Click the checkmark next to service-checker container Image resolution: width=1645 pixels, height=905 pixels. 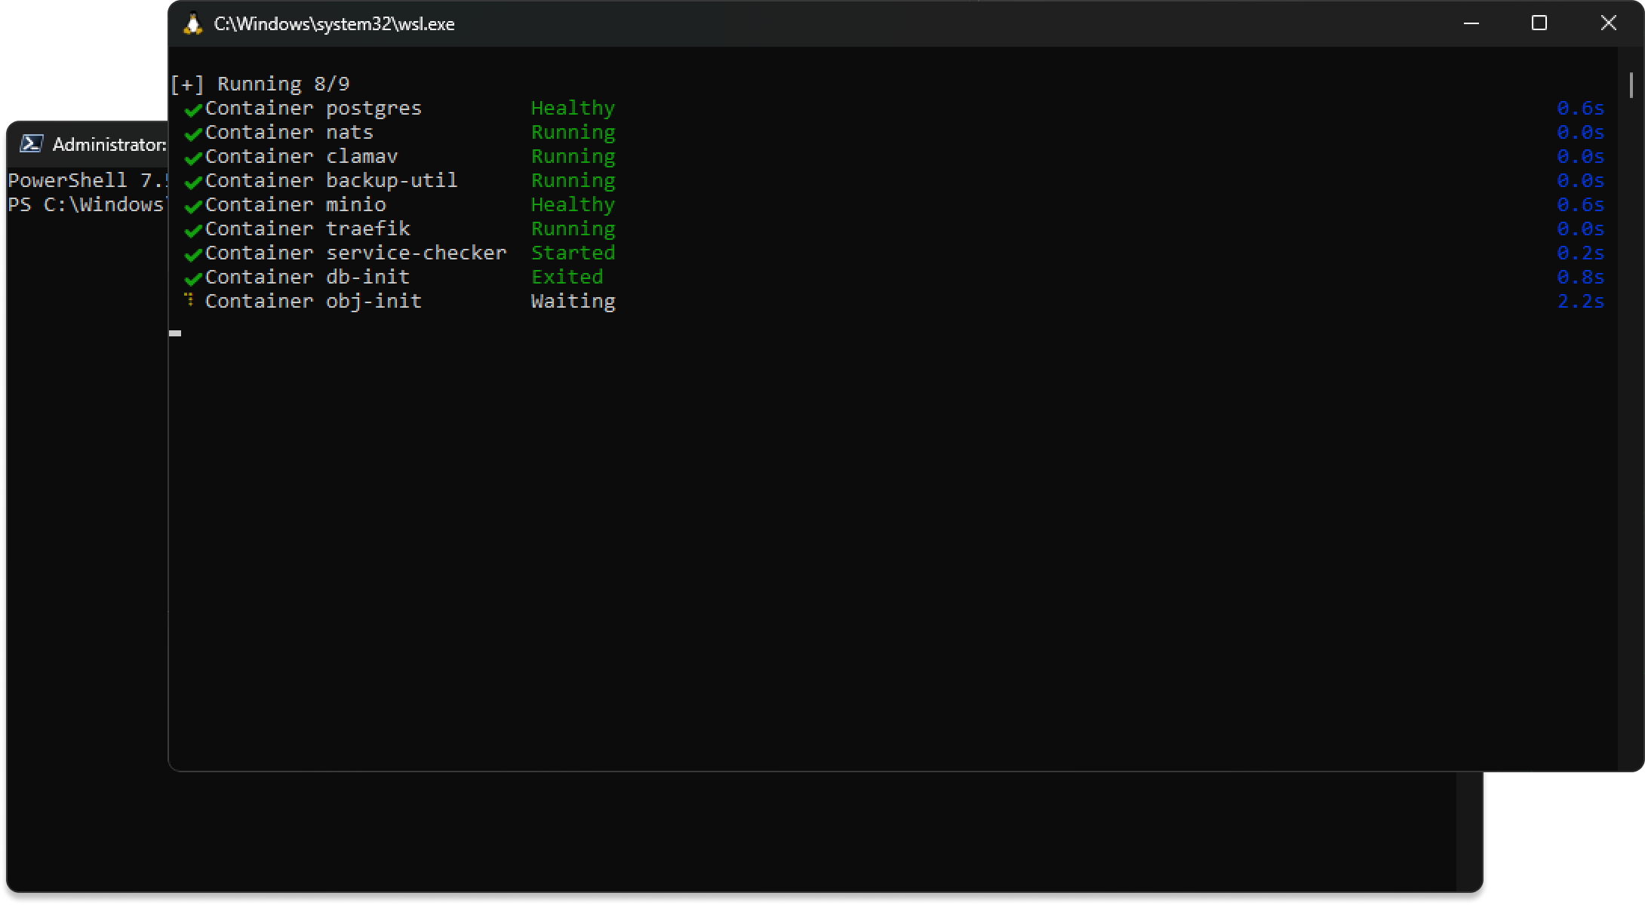pyautogui.click(x=193, y=254)
